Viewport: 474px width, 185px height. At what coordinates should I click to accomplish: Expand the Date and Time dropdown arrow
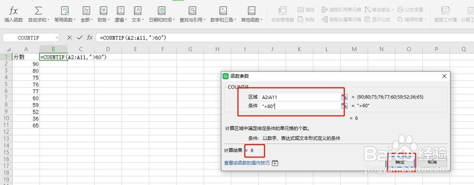pos(174,20)
